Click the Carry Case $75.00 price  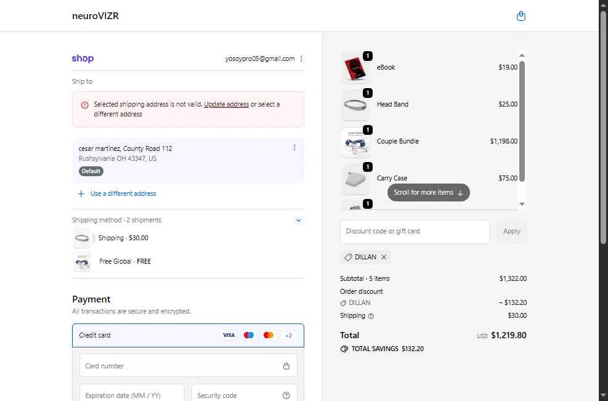(x=508, y=178)
